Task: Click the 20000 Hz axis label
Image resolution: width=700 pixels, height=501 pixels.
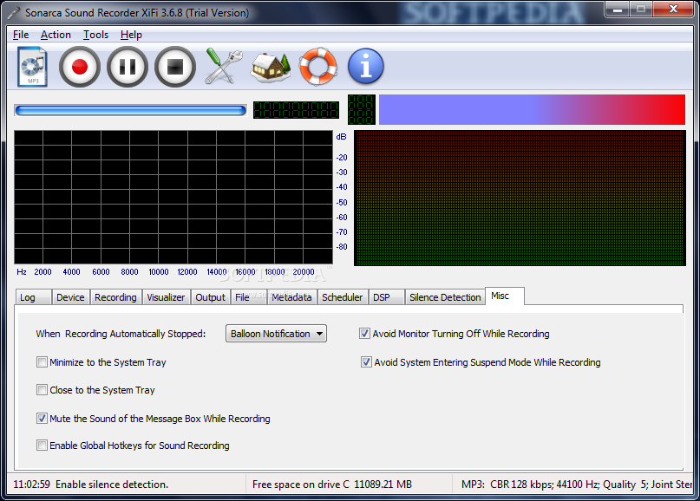Action: point(304,271)
